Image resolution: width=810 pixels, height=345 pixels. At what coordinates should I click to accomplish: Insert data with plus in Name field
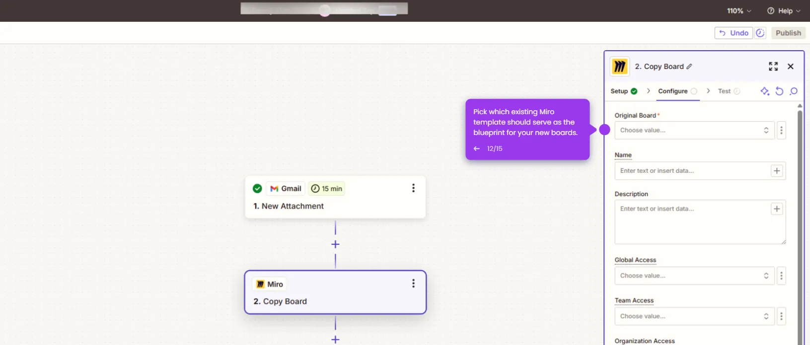click(x=777, y=171)
